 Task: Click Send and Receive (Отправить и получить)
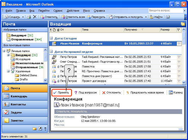click(126, 17)
